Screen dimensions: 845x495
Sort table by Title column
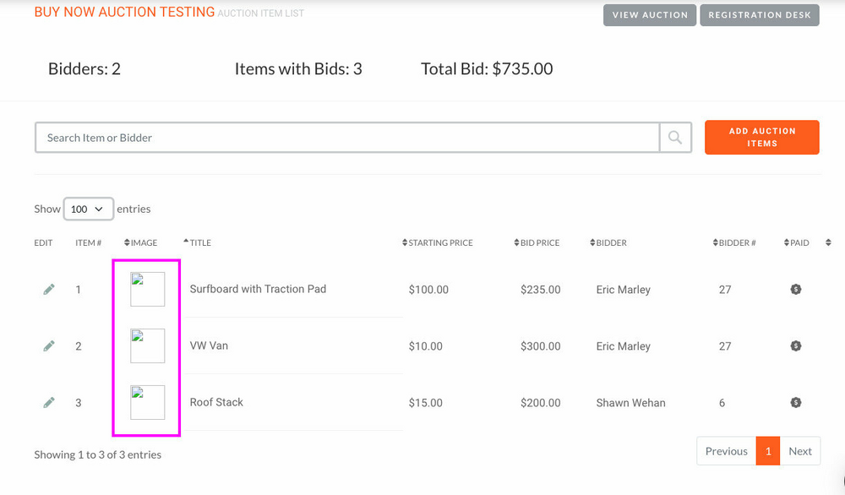point(199,243)
